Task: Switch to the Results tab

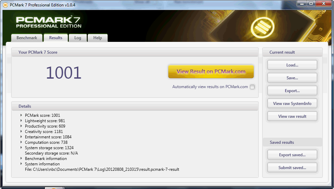Action: pos(56,38)
